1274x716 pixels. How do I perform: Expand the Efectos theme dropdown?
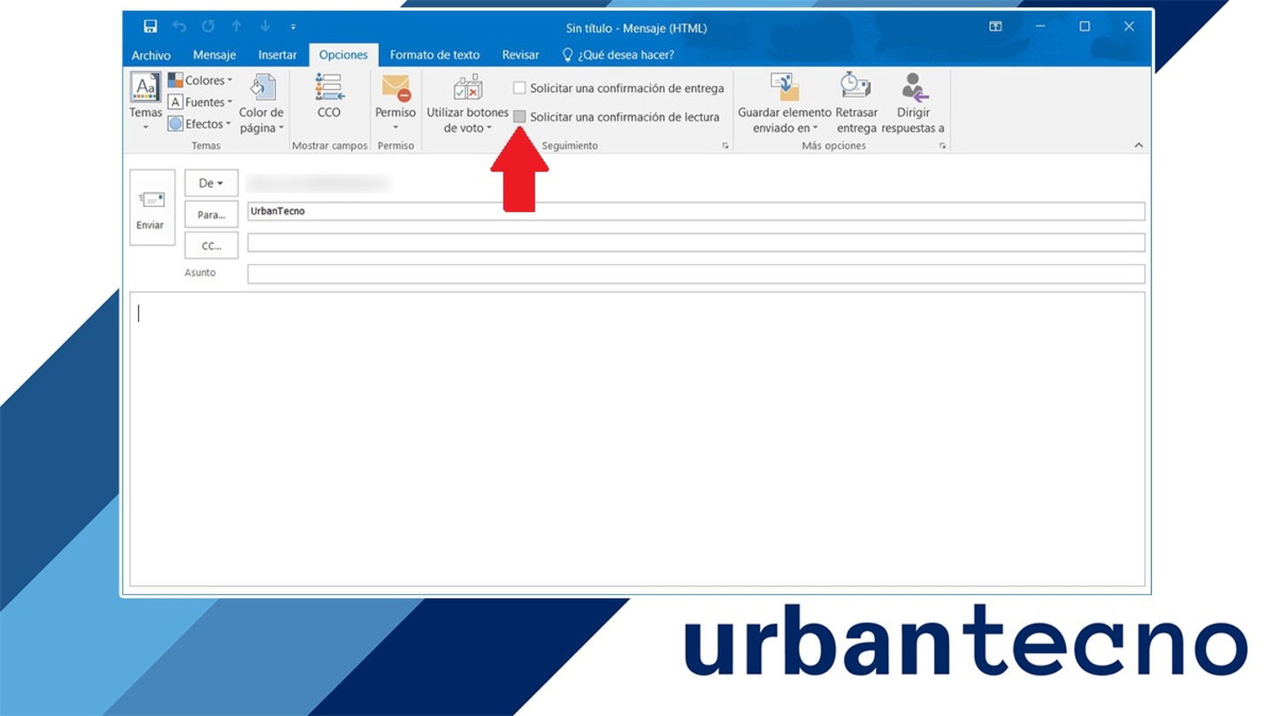coord(200,124)
